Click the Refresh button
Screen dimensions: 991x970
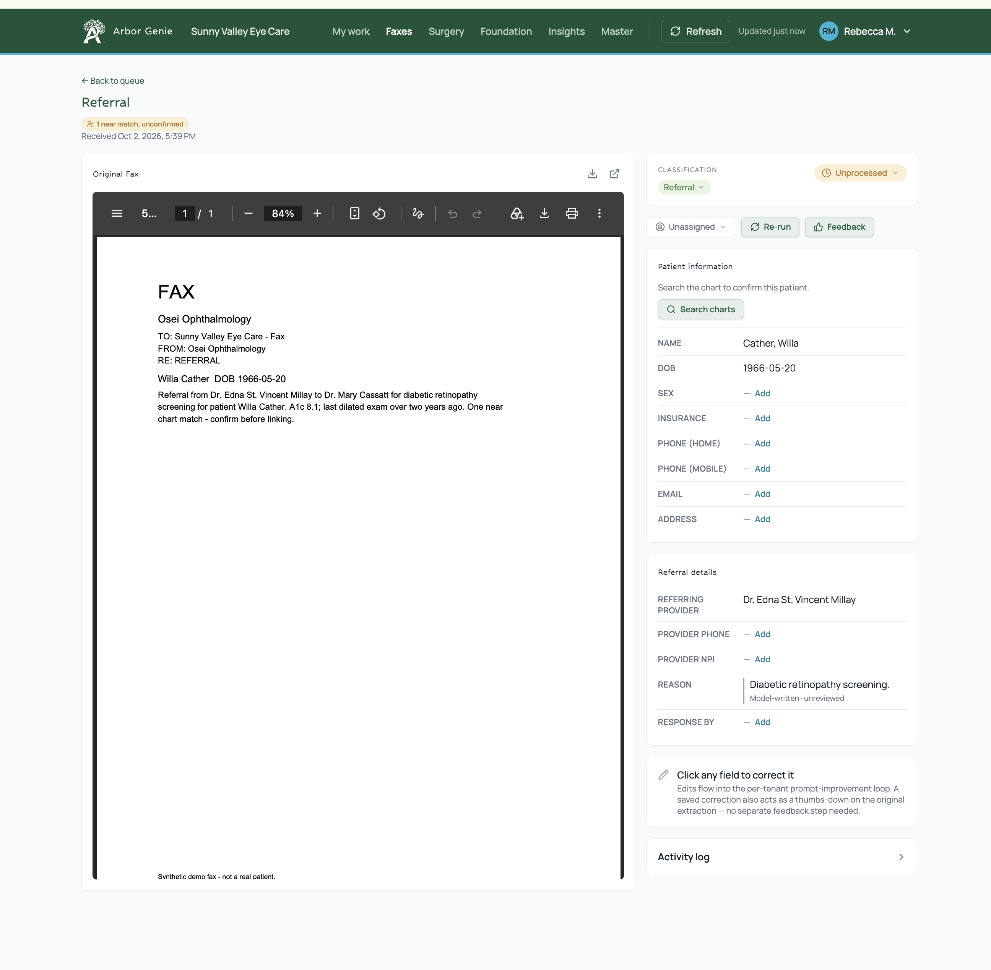click(x=695, y=31)
